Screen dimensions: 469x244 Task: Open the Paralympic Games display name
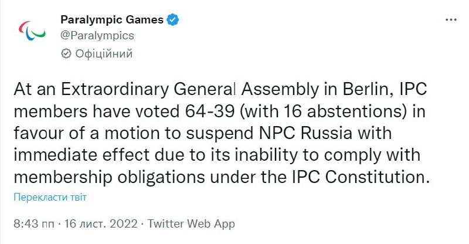112,19
